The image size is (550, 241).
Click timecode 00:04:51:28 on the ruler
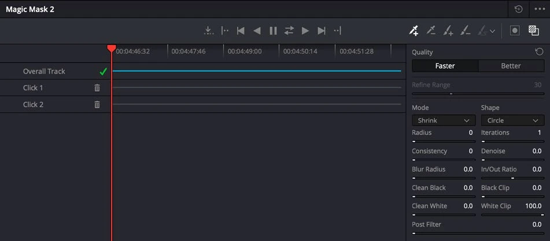pyautogui.click(x=356, y=51)
